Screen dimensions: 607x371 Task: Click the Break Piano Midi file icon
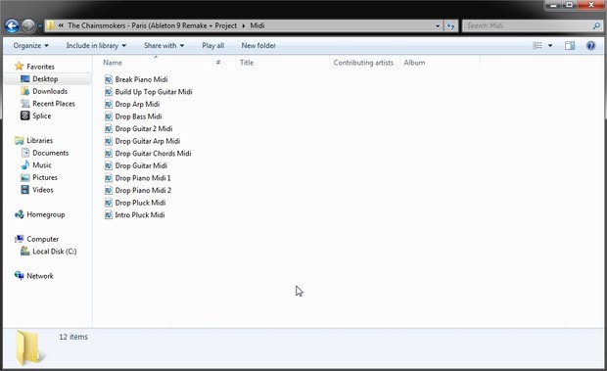[109, 79]
